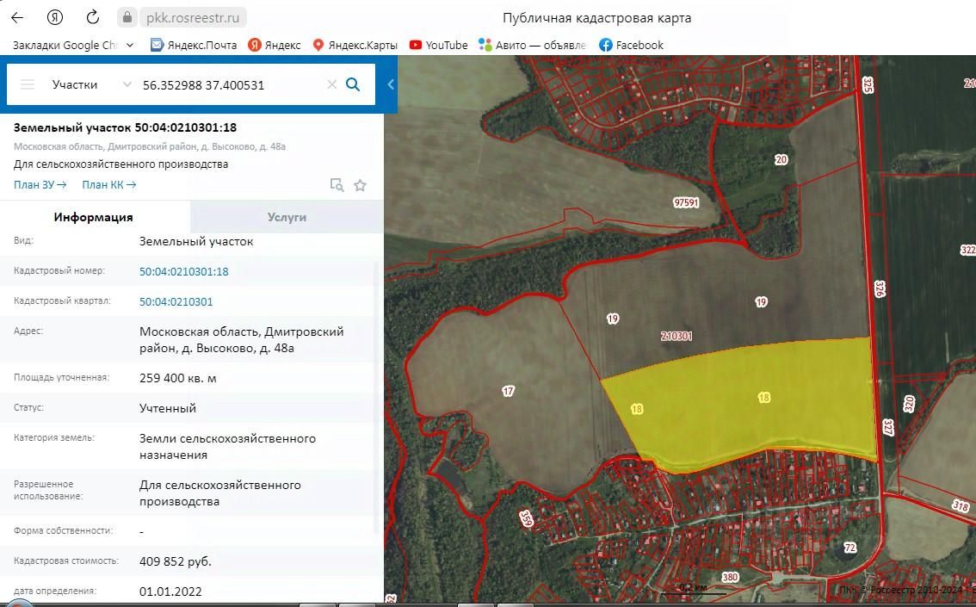
Task: Click parcel label 17 on the map
Action: (x=509, y=391)
